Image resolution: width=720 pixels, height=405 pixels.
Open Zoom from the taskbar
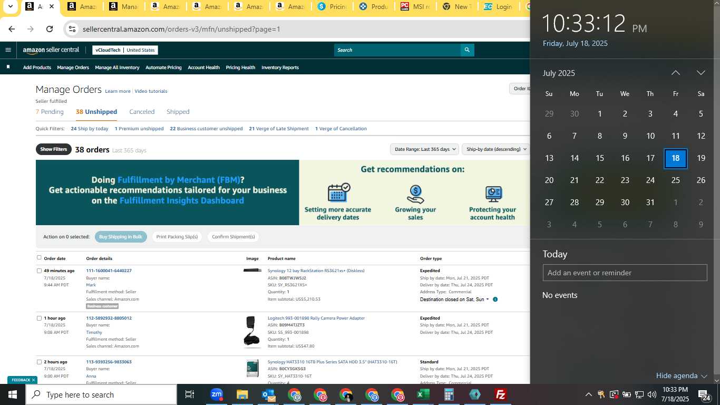pos(216,394)
